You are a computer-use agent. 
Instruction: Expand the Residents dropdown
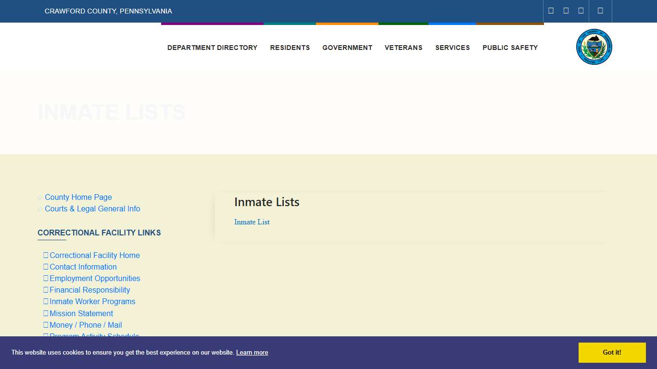coord(290,48)
